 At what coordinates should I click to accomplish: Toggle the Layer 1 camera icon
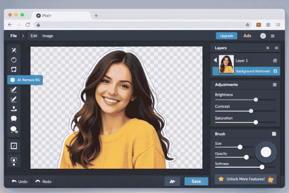tap(275, 60)
